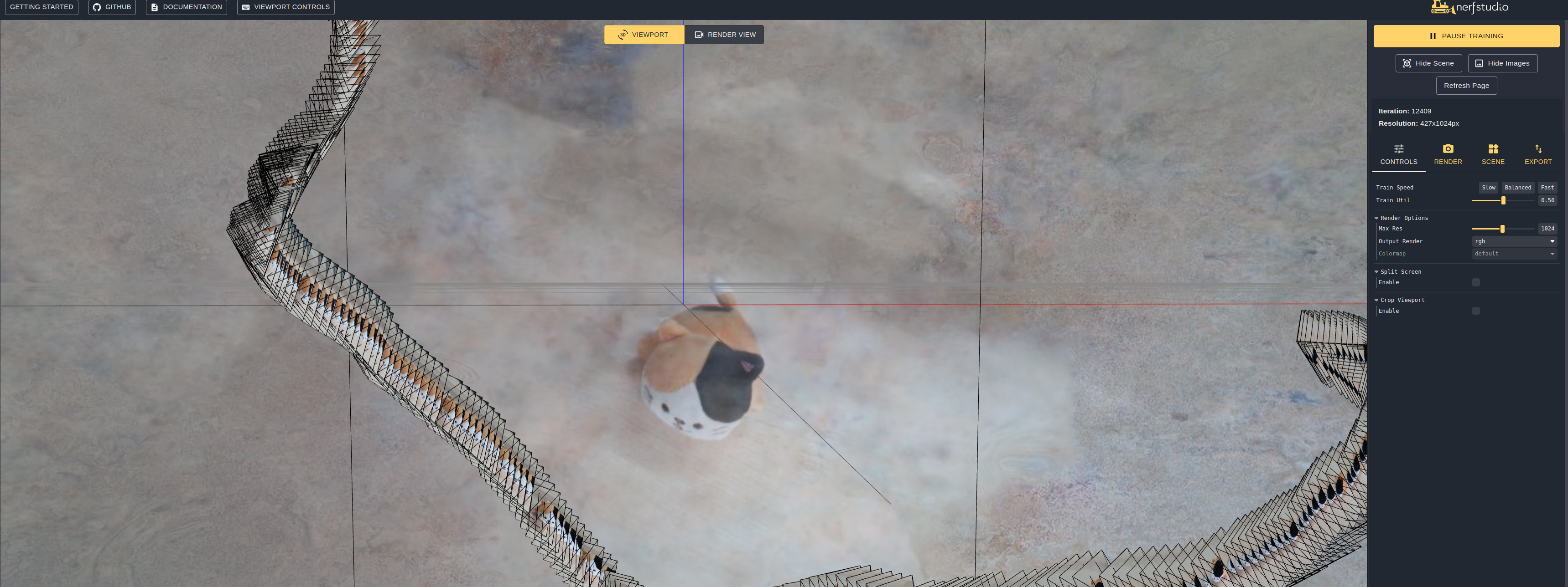This screenshot has height=587, width=1568.
Task: Click the GitHub octocat icon
Action: pyautogui.click(x=97, y=7)
